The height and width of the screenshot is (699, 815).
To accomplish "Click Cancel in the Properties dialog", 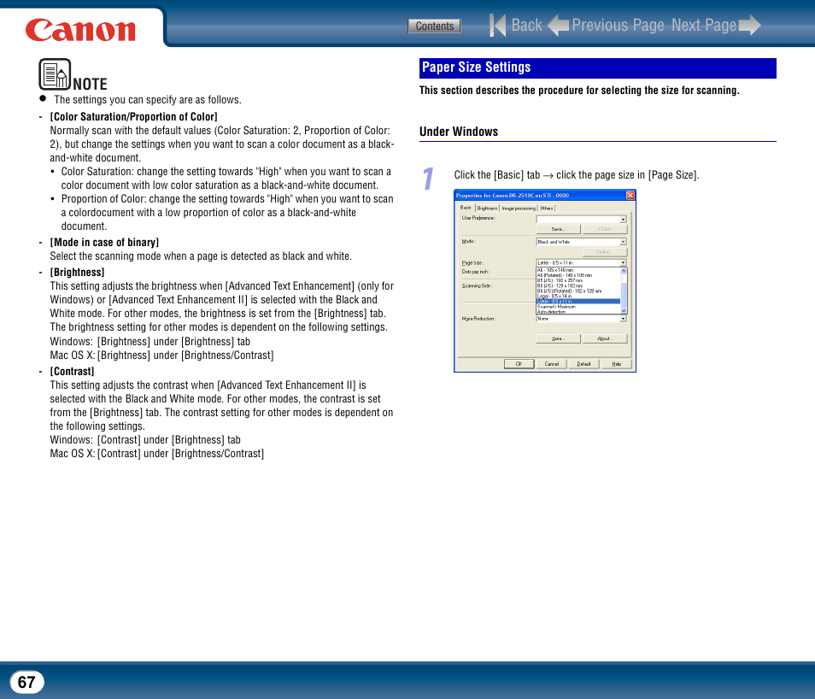I will click(552, 363).
